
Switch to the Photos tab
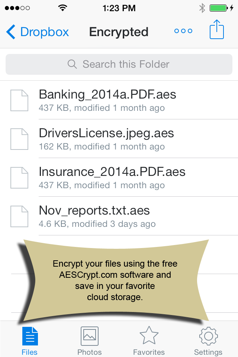point(89,340)
